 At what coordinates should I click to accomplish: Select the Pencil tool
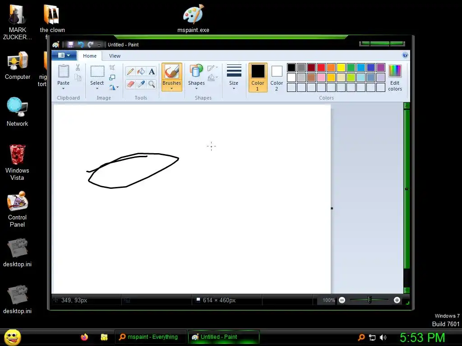click(x=130, y=72)
